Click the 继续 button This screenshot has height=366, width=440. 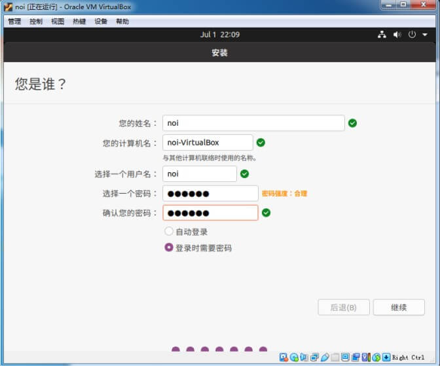(x=399, y=307)
